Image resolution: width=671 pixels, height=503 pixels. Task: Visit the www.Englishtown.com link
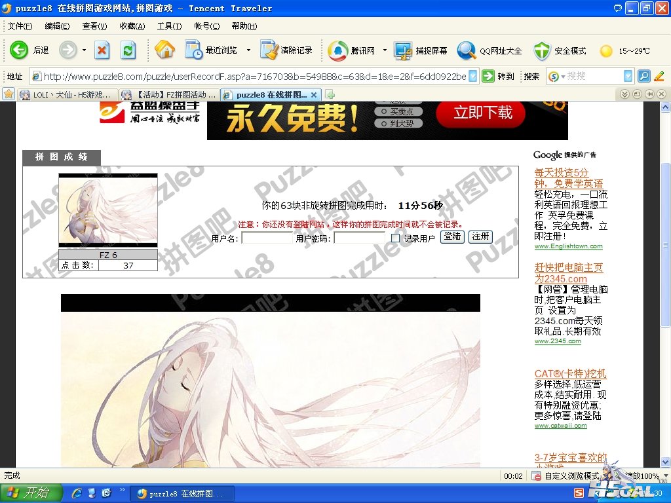pyautogui.click(x=569, y=246)
